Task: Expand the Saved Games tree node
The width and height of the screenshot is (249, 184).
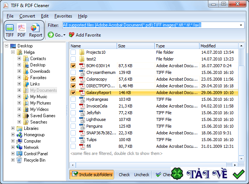Action: click(19, 116)
